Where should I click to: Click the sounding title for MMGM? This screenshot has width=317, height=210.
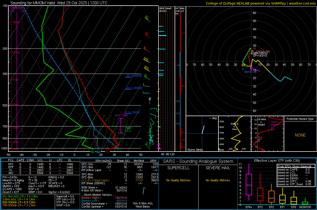point(59,3)
